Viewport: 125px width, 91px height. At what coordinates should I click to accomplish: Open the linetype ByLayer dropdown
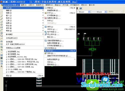tap(89, 12)
